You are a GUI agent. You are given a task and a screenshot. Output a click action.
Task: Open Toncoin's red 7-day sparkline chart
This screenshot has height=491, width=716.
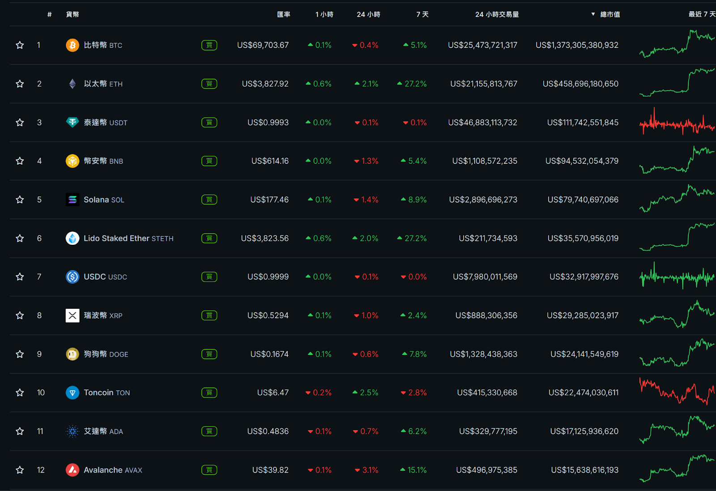[677, 392]
